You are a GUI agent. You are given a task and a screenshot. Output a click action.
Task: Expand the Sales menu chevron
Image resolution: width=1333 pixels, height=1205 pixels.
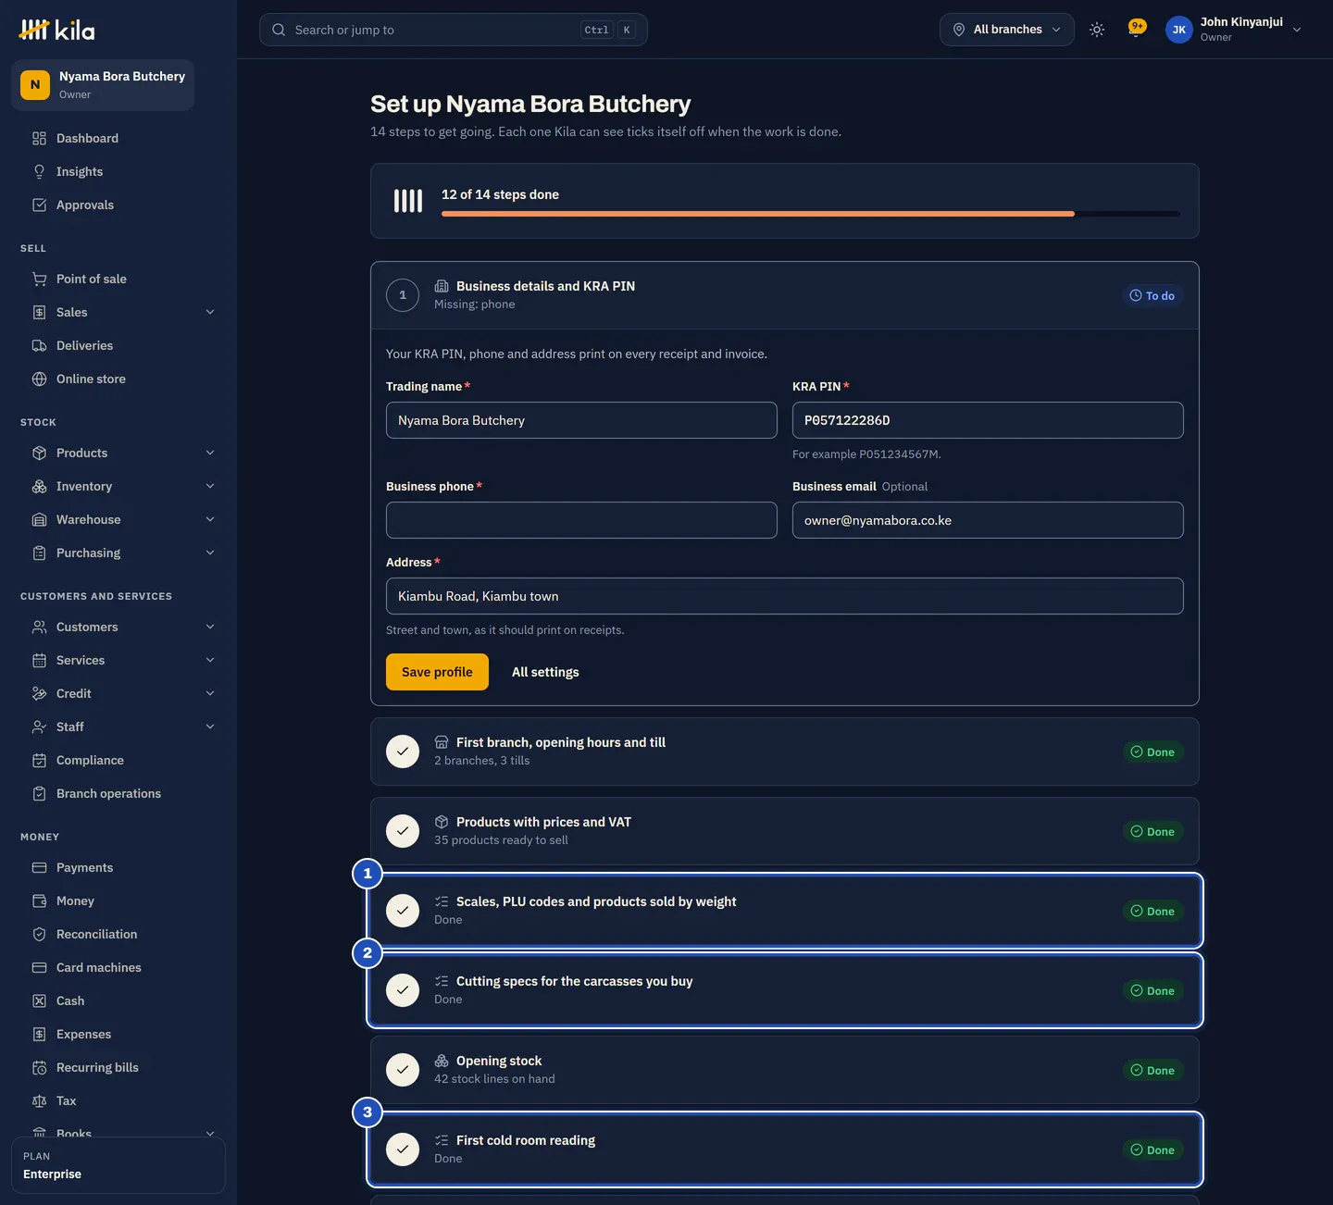(210, 313)
